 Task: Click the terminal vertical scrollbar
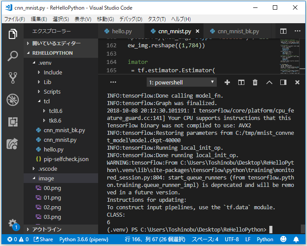[303, 229]
